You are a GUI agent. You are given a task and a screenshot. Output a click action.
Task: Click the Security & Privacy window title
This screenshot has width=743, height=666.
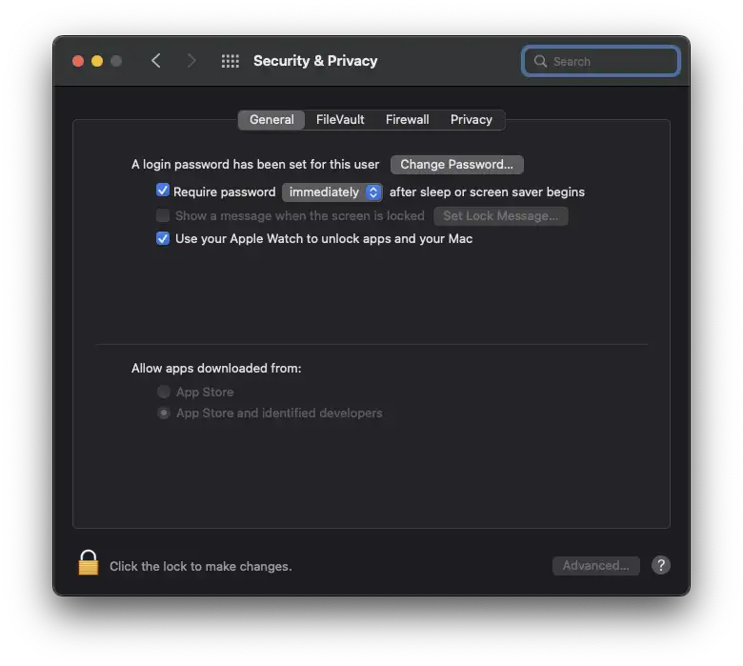pyautogui.click(x=315, y=61)
